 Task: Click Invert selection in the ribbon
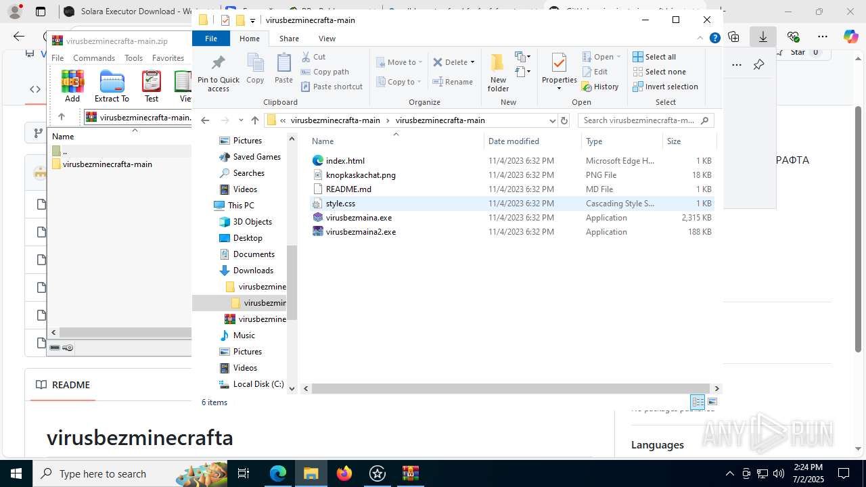(665, 87)
